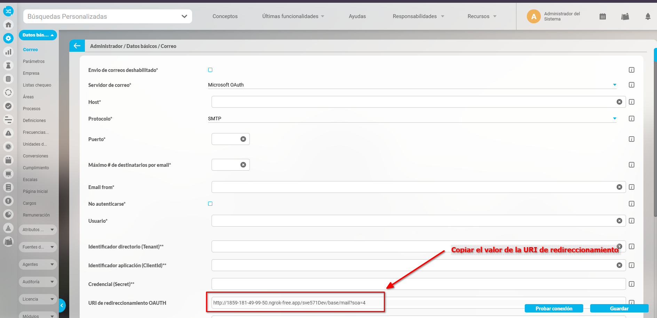Clear the Email from field

(x=619, y=187)
